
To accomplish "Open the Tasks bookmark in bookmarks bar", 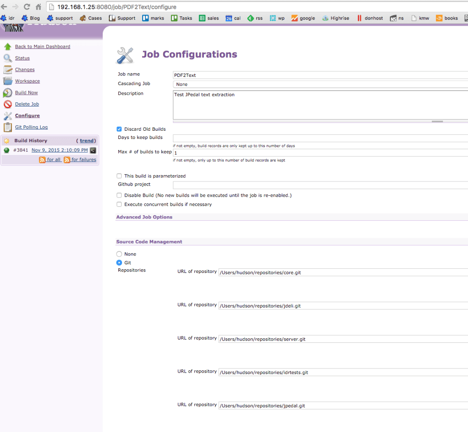I will point(182,18).
